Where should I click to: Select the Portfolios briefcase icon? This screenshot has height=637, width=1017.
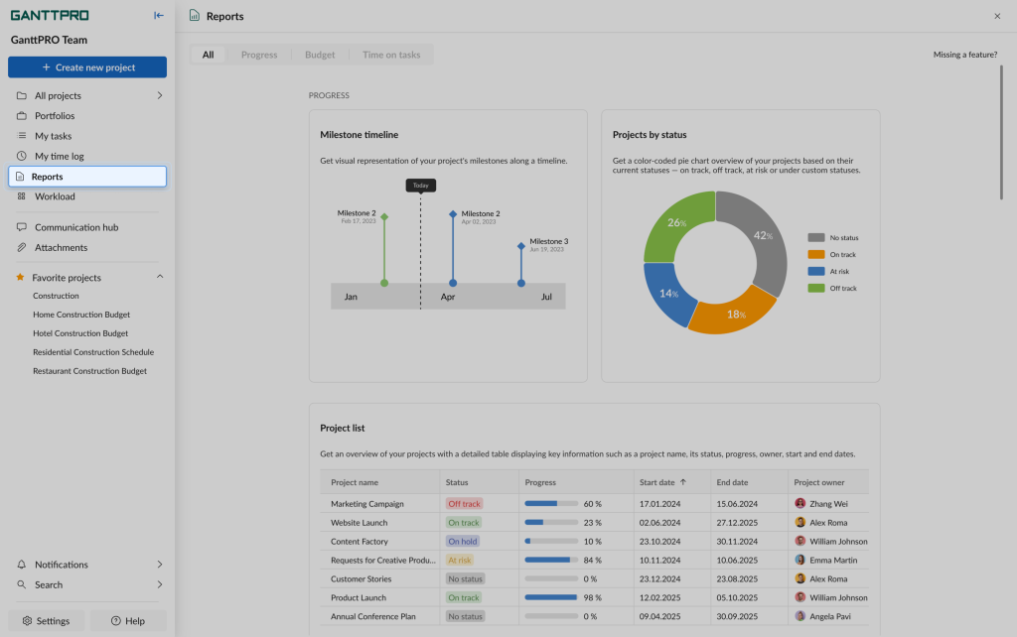point(19,115)
